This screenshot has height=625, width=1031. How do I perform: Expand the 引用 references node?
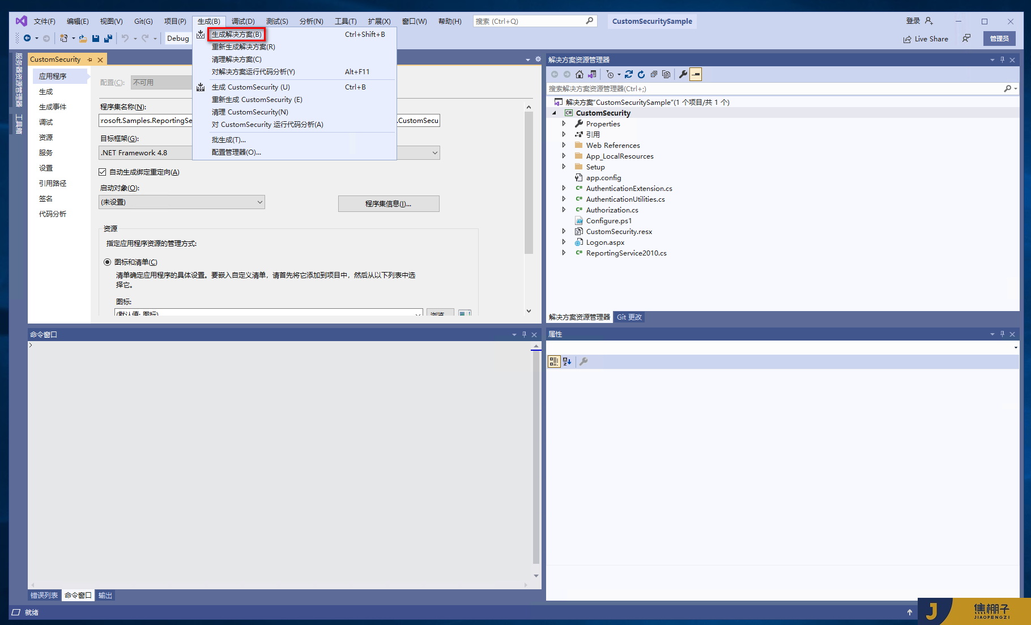click(564, 134)
